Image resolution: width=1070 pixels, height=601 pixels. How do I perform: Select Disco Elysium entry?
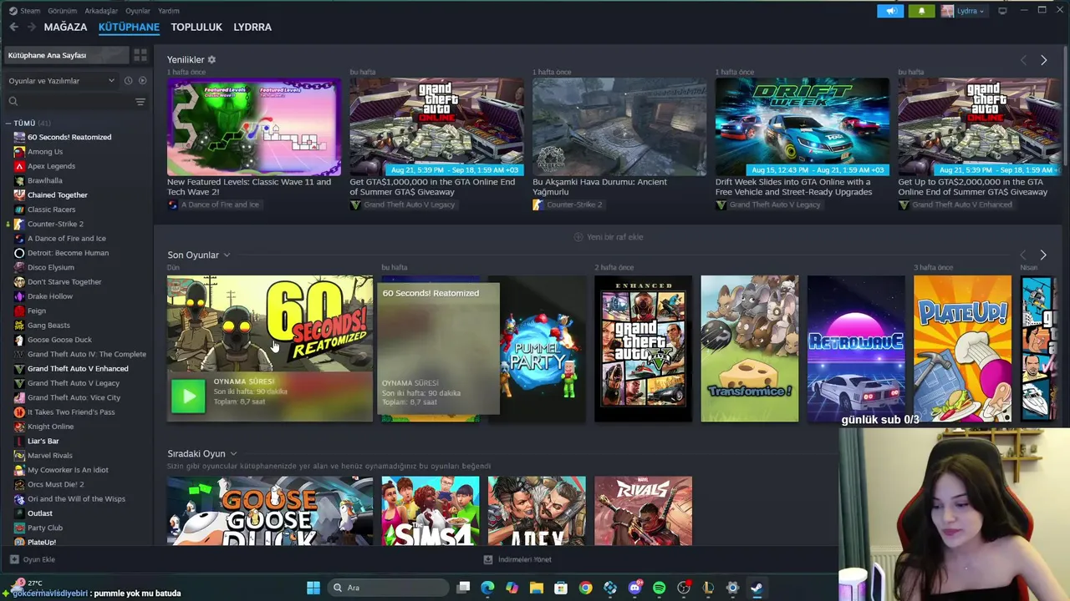coord(50,267)
